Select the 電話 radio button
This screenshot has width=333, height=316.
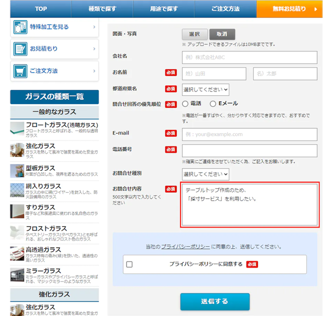pyautogui.click(x=185, y=103)
